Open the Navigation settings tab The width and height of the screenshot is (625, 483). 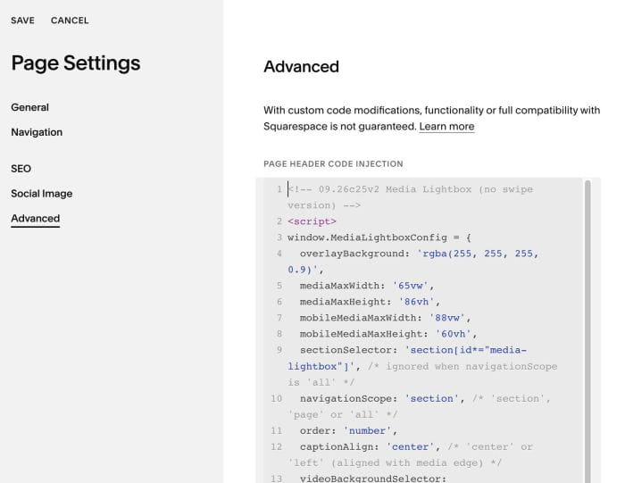[x=37, y=132]
